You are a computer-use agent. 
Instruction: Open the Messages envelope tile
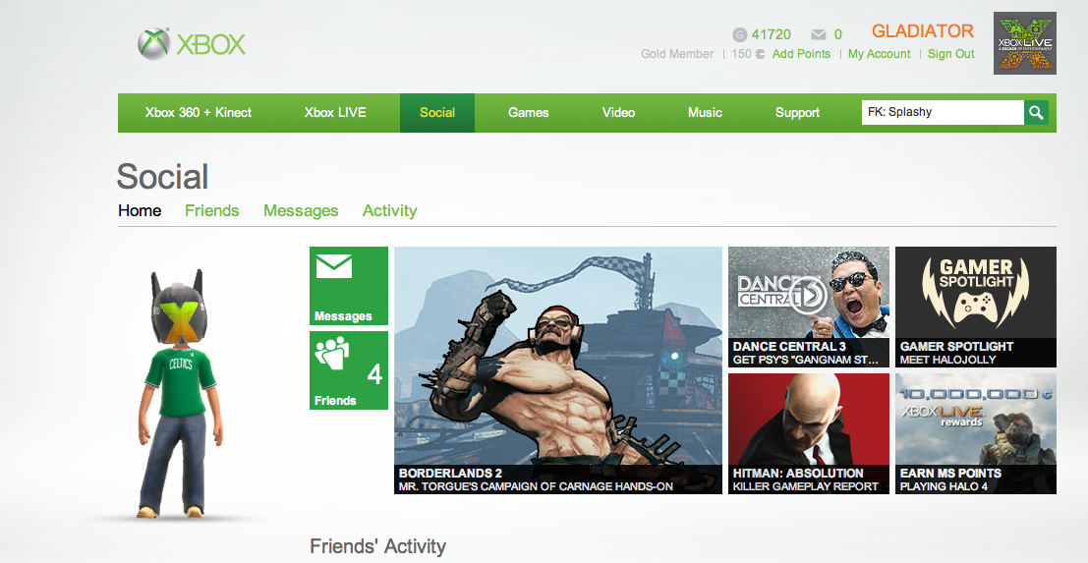[x=348, y=286]
